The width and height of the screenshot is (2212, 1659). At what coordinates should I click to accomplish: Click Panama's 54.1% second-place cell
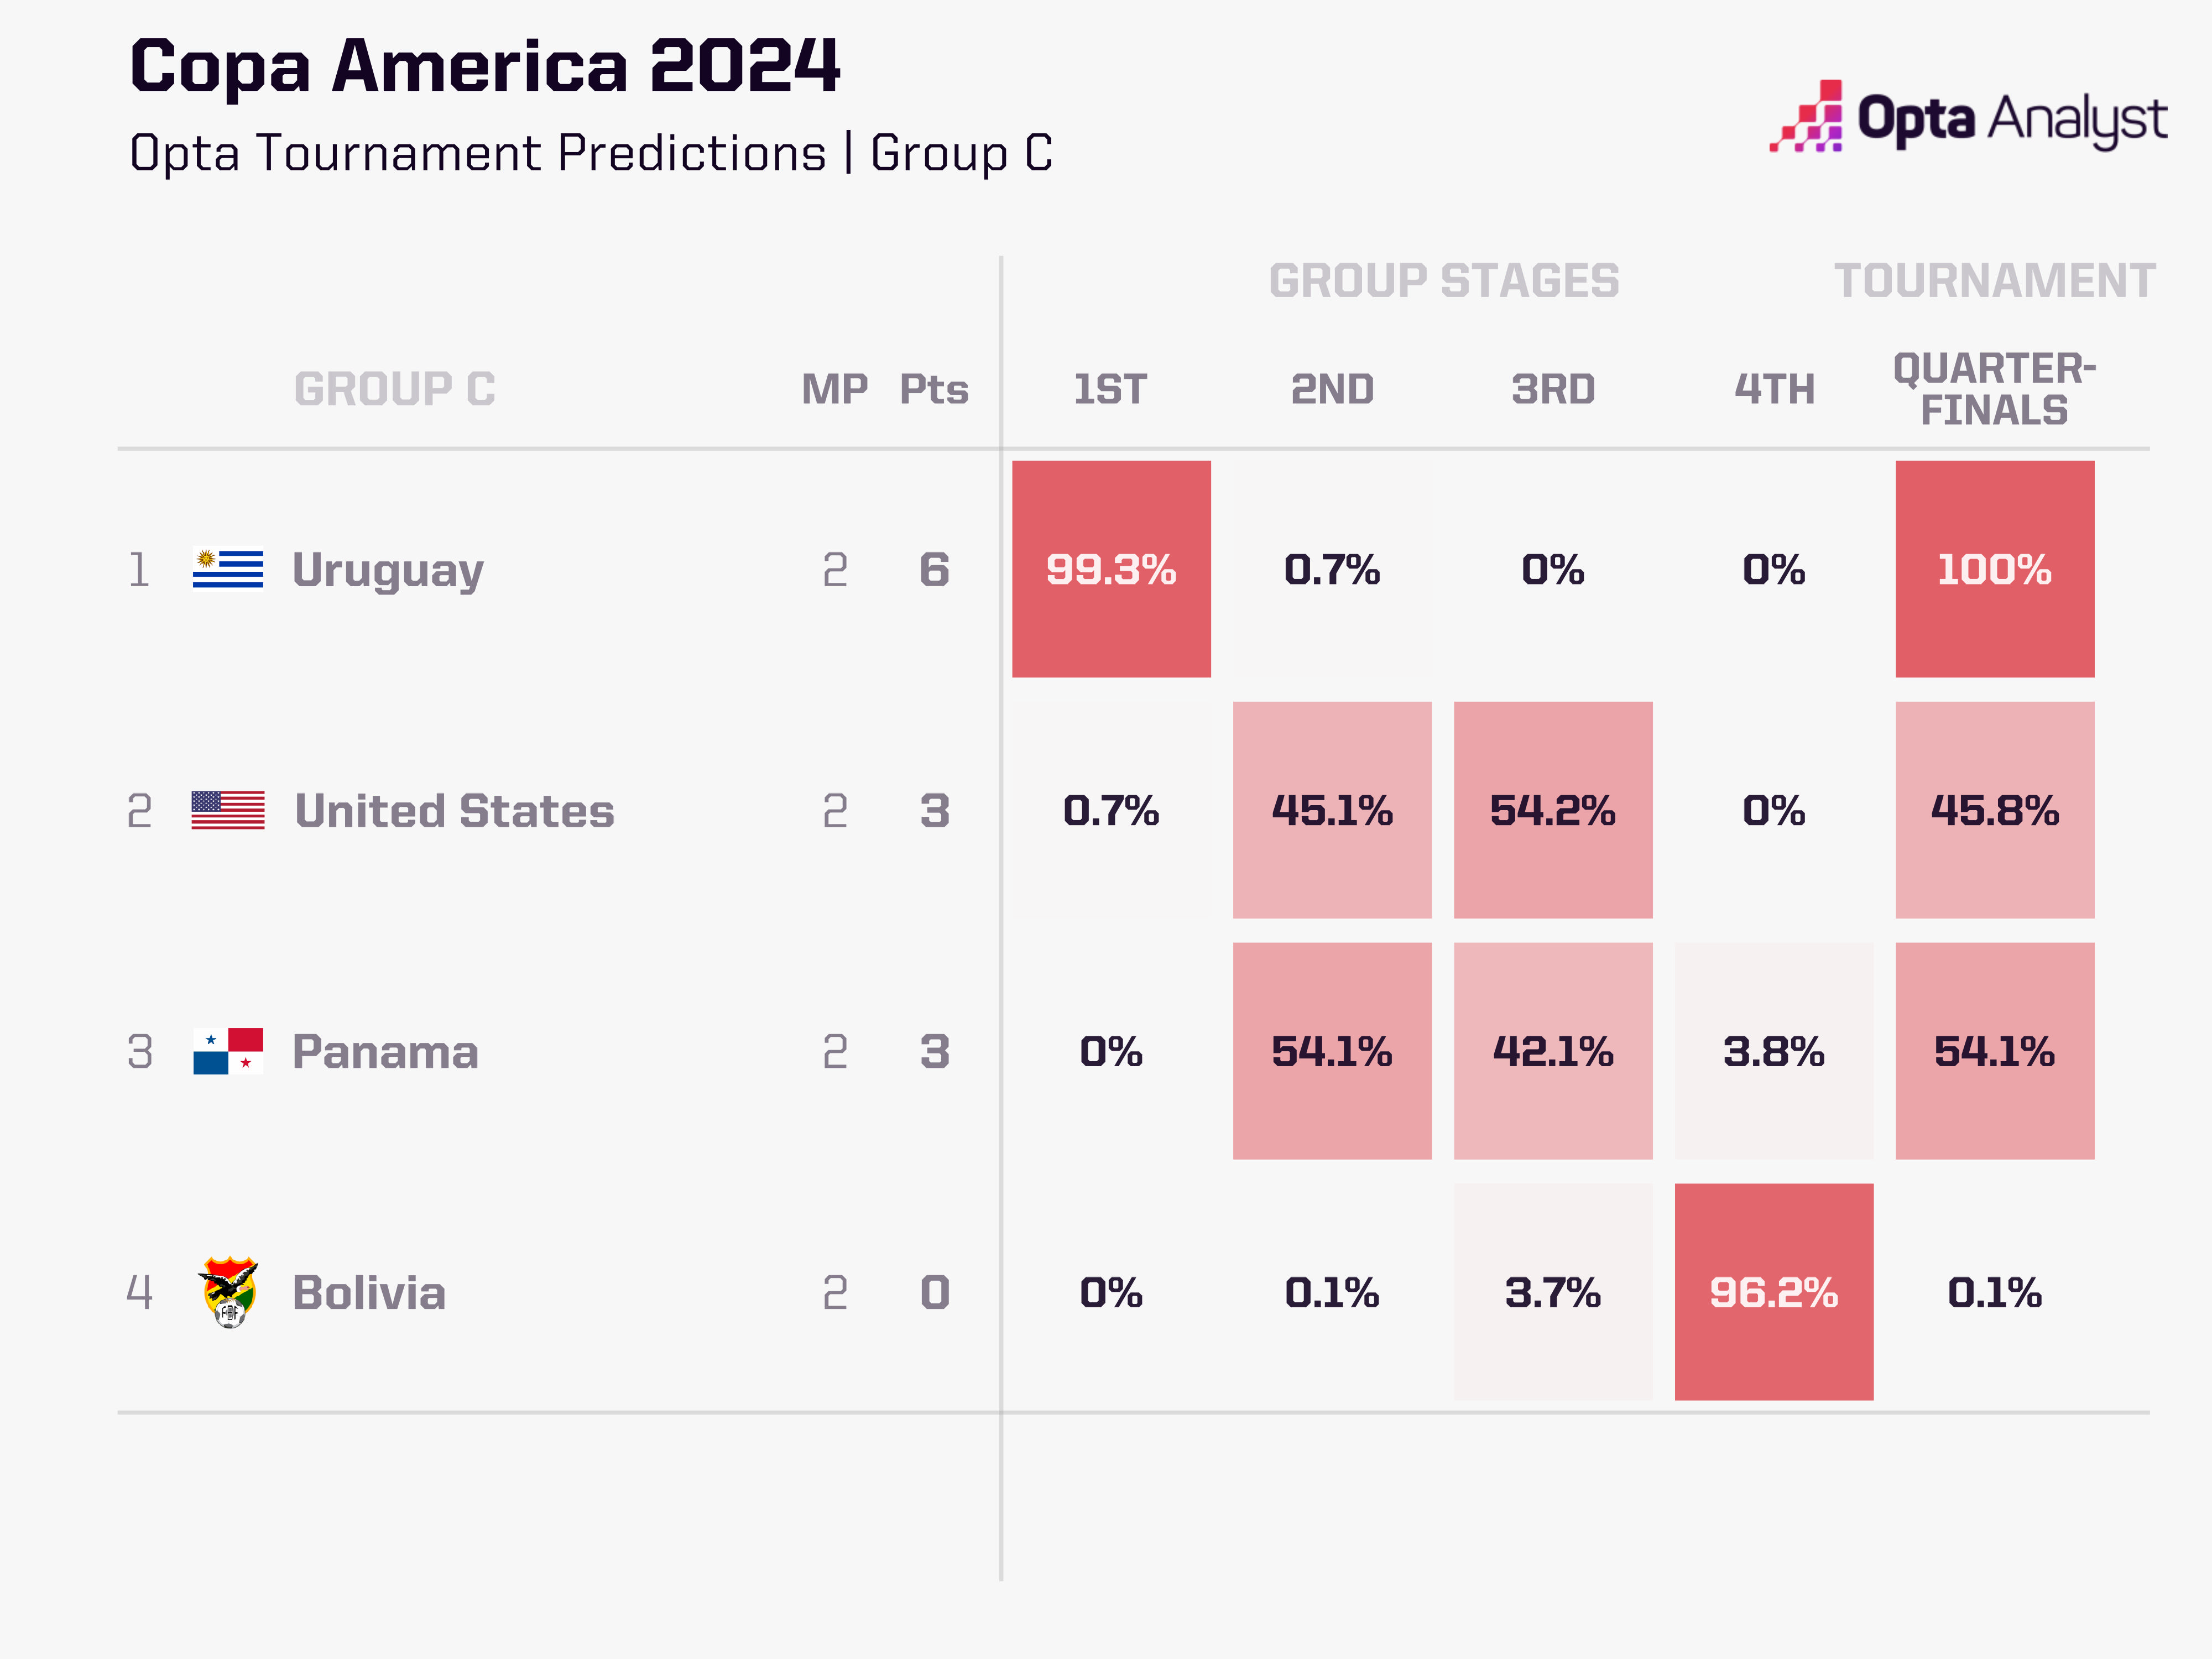click(x=1332, y=1051)
